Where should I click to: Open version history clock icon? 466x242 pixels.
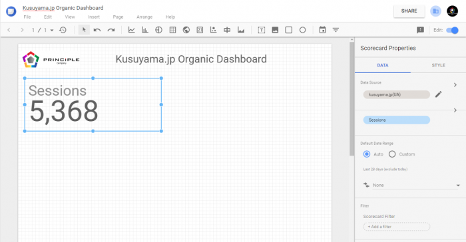(x=63, y=30)
